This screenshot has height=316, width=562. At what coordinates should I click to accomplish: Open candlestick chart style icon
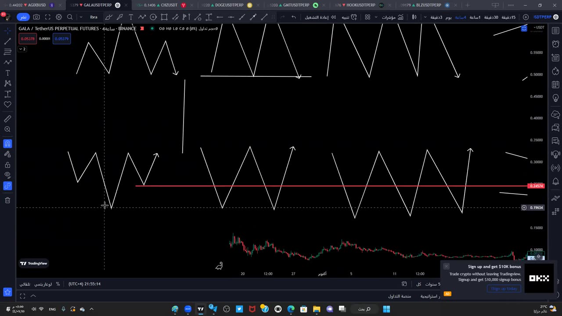point(414,17)
